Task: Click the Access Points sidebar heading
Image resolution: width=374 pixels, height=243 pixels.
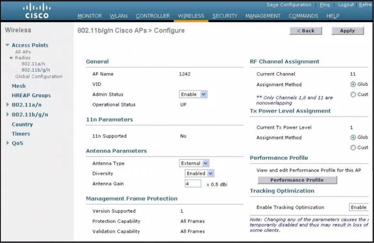Action: 30,45
